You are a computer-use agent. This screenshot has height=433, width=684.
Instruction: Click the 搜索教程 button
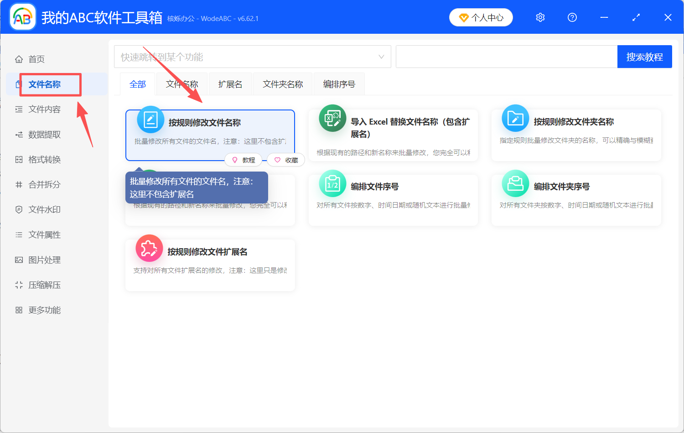point(645,56)
